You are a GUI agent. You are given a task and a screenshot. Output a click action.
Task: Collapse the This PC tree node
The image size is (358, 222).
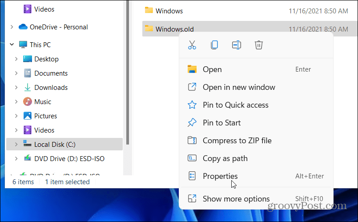12,44
